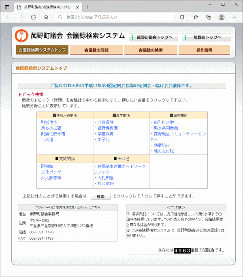243x277 pixels.
Task: Click the FAX number 059-391-1197
Action: [x=41, y=238]
